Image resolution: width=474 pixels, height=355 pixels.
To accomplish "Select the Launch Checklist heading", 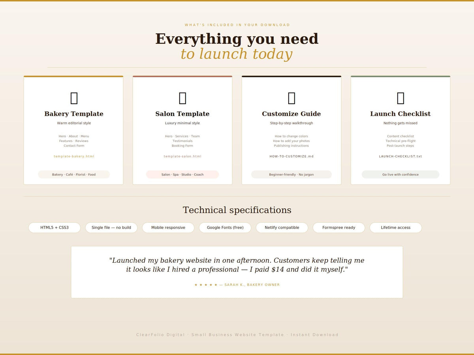I will [x=401, y=114].
